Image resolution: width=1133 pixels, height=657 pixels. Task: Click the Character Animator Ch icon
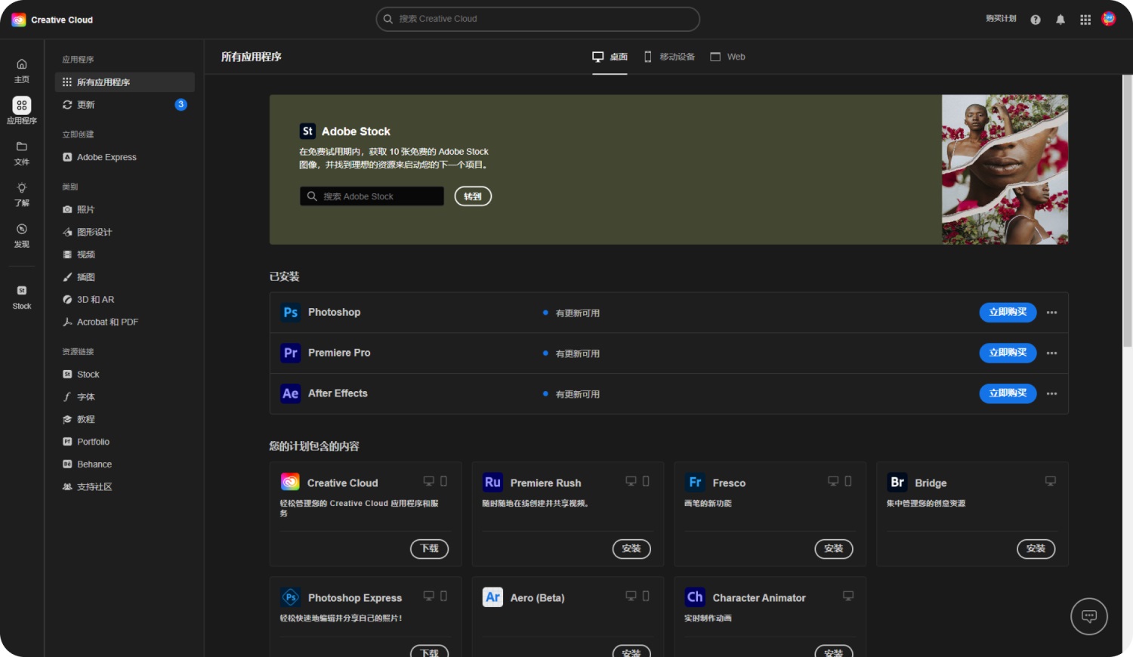[695, 597]
